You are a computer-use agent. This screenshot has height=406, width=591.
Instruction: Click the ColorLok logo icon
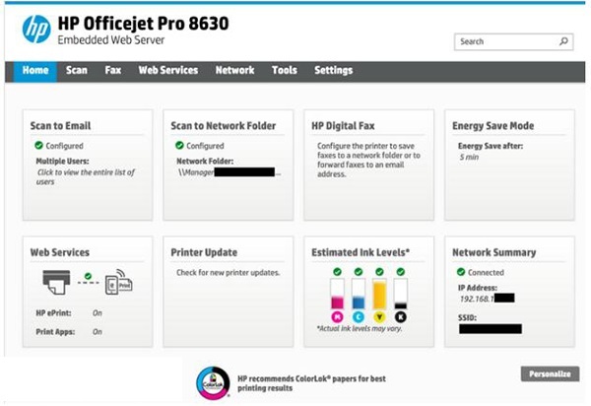213,382
